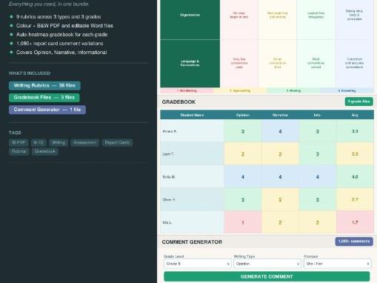Select the Assessment tag
Screen dimensions: 377x283
click(85, 142)
